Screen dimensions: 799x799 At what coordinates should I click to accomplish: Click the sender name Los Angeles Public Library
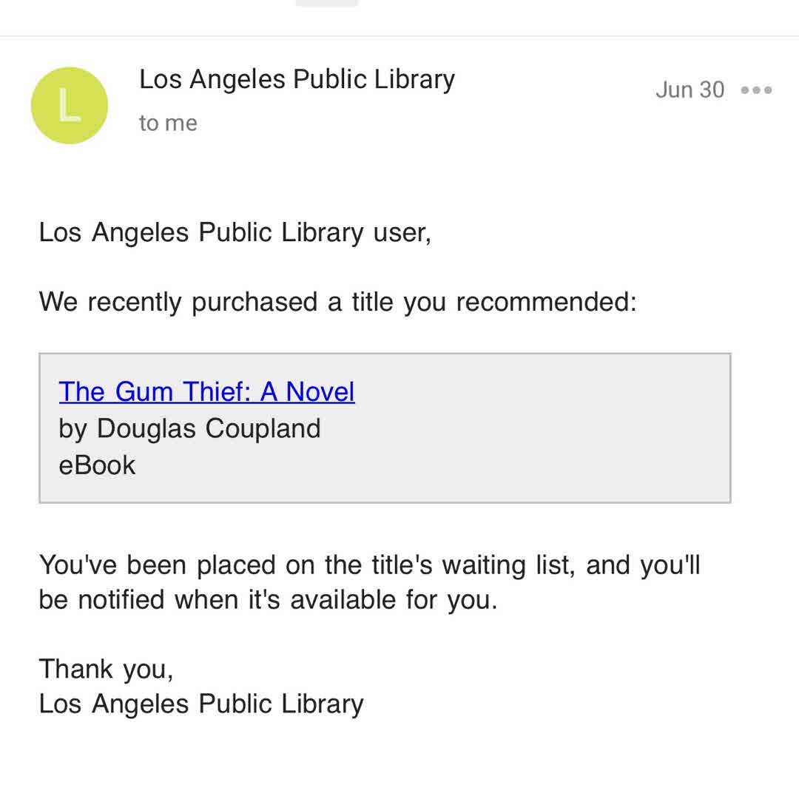297,79
